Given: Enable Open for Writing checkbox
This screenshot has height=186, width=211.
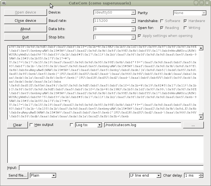Looking at the screenshot, I should (185, 28).
